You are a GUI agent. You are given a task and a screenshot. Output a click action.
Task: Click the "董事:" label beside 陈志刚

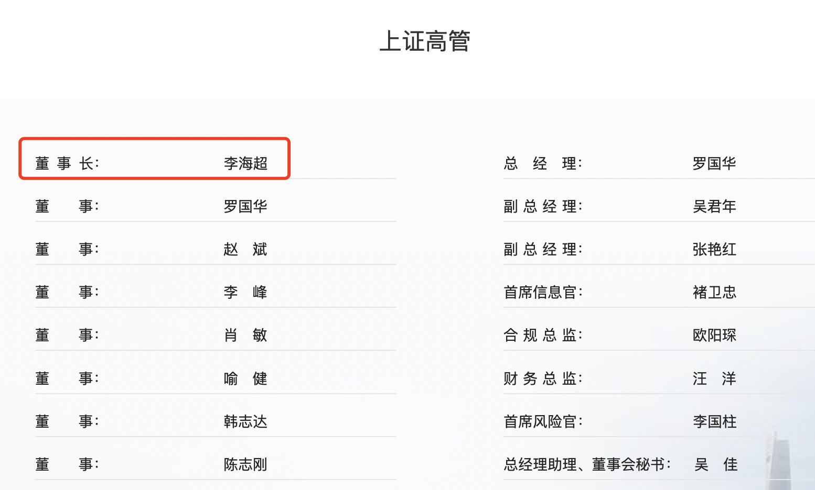pyautogui.click(x=67, y=464)
